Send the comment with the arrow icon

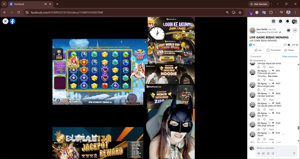coord(294,153)
